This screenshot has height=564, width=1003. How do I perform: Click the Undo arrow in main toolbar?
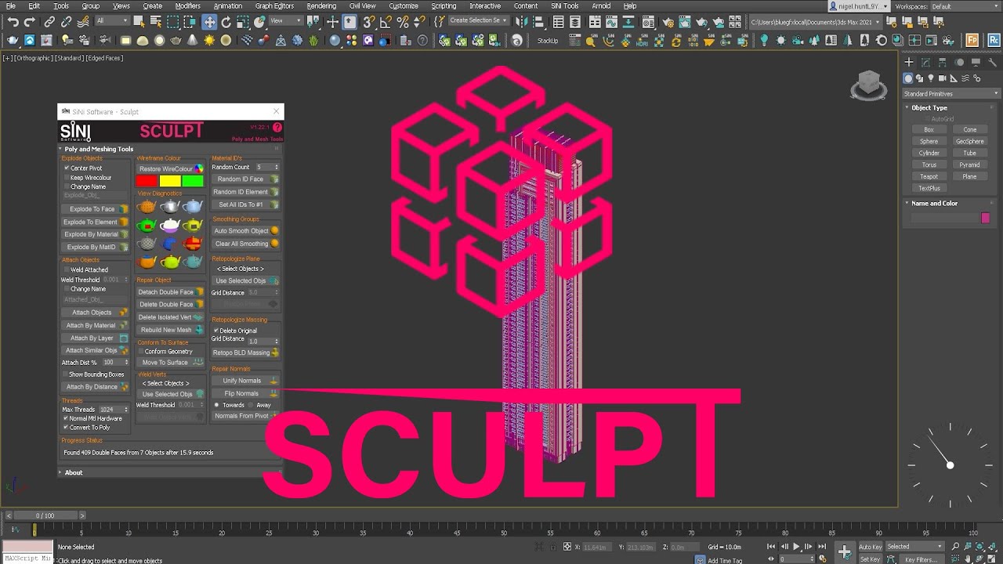pyautogui.click(x=13, y=22)
